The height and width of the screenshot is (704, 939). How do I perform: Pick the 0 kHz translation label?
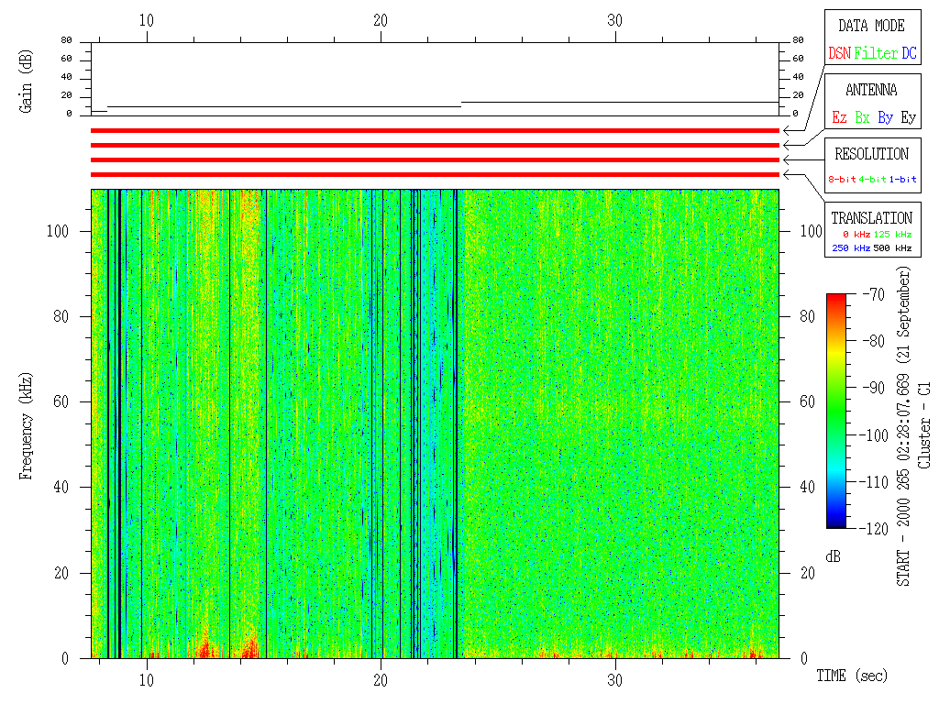tap(856, 236)
